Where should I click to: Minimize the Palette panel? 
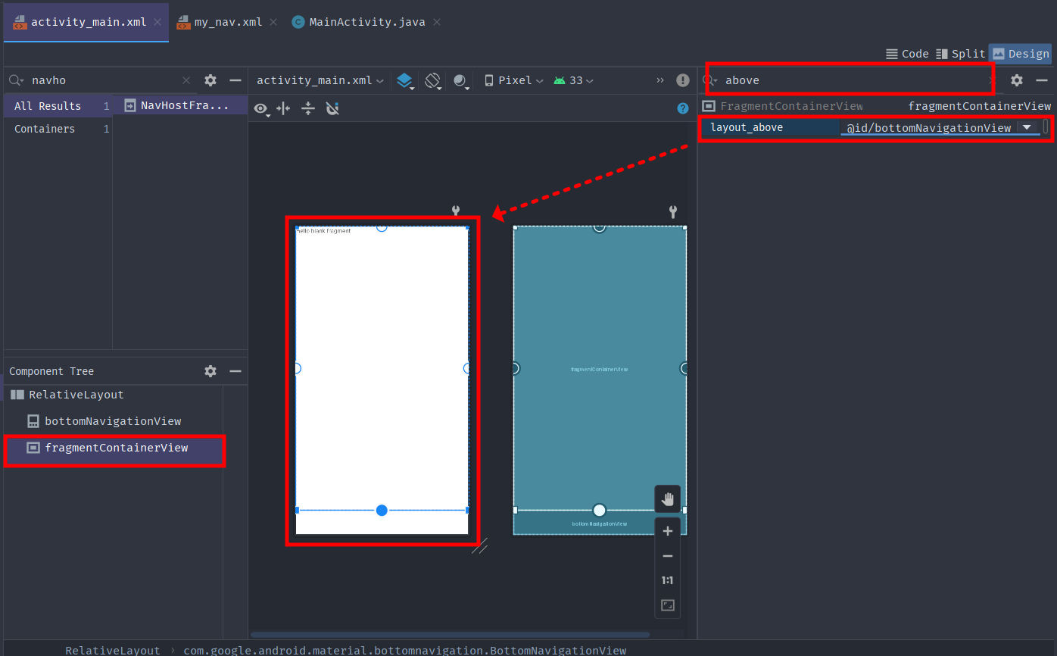235,80
